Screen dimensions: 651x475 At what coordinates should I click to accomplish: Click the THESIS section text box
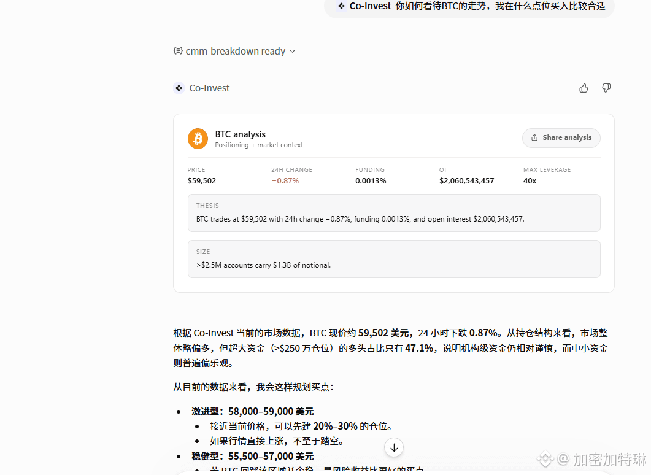coord(394,213)
